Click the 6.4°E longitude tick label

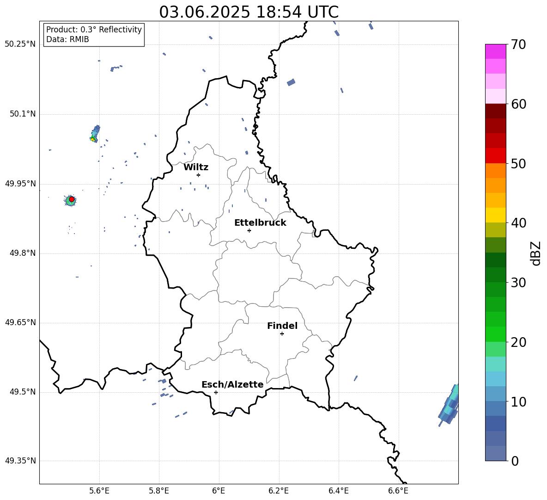coord(338,491)
